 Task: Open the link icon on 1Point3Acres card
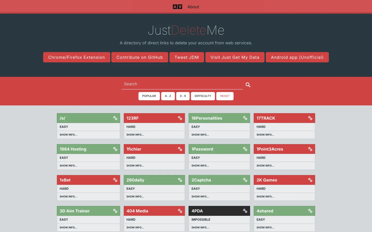310,149
